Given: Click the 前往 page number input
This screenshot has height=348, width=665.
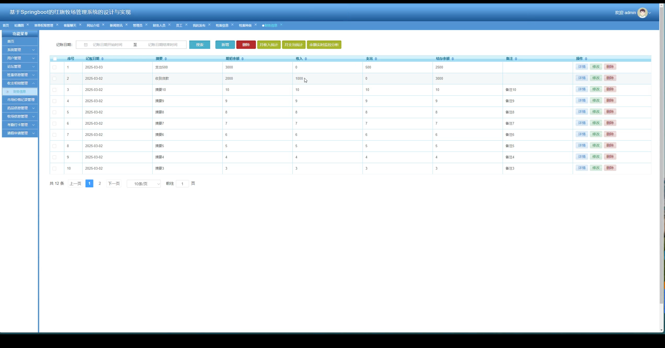Looking at the screenshot, I should (x=182, y=184).
